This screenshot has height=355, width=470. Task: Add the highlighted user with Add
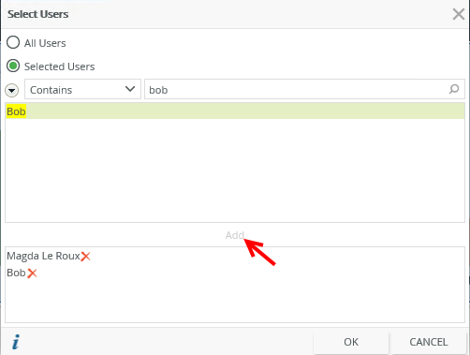pyautogui.click(x=235, y=235)
